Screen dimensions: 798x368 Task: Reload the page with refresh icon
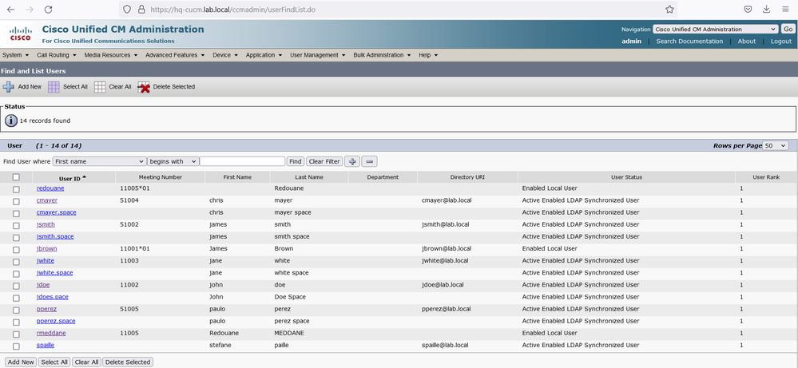[49, 9]
